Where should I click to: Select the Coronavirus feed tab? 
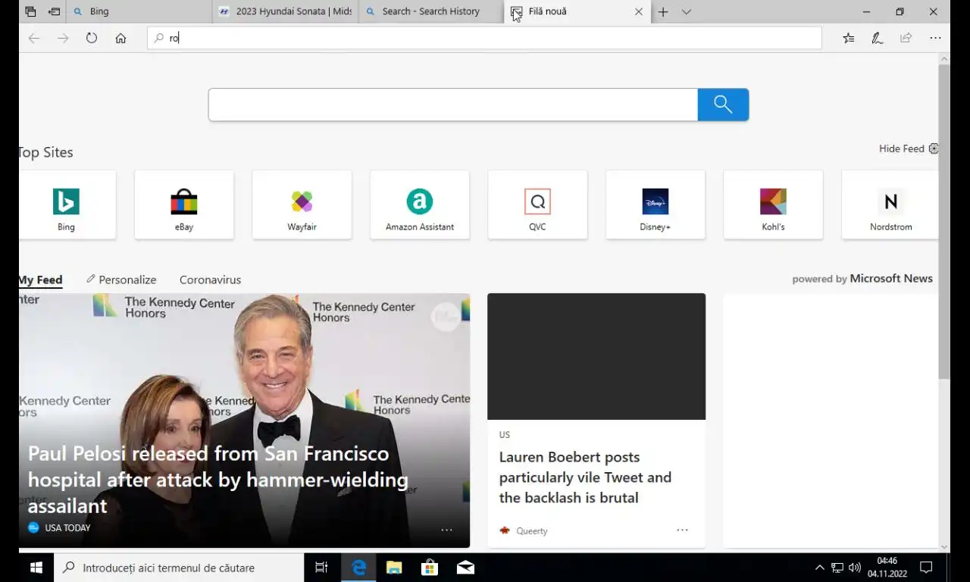coord(210,280)
